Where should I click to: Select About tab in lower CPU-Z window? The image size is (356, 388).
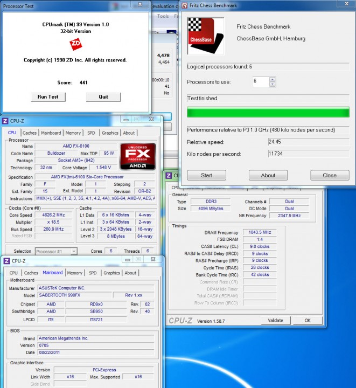130,273
